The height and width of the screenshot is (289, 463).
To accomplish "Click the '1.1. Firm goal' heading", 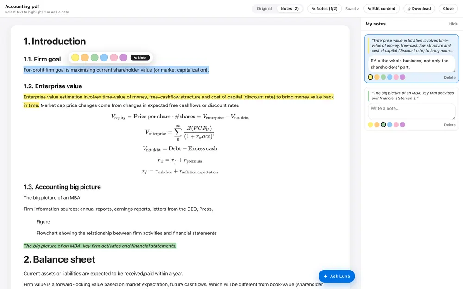I will click(x=42, y=59).
